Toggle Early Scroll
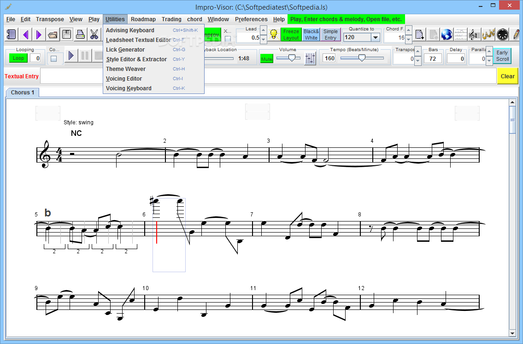This screenshot has height=344, width=523. (x=502, y=56)
